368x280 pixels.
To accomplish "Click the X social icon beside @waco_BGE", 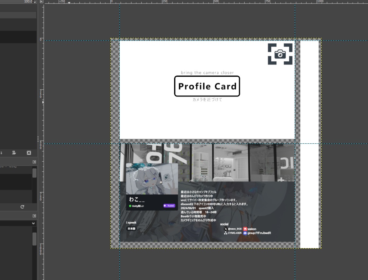I will (226, 229).
